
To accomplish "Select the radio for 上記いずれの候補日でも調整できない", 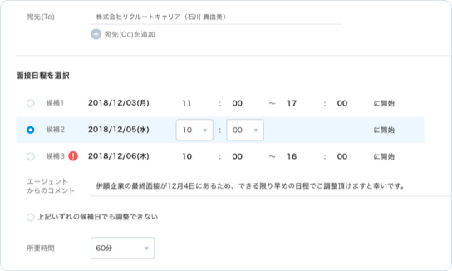I will (x=30, y=217).
